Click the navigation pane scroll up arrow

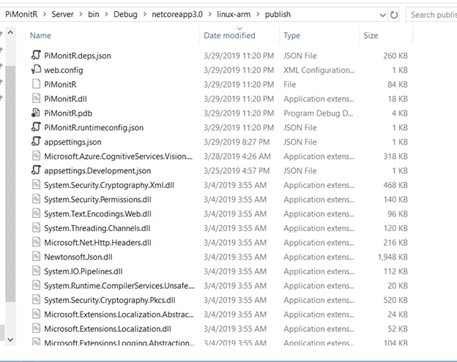10,33
